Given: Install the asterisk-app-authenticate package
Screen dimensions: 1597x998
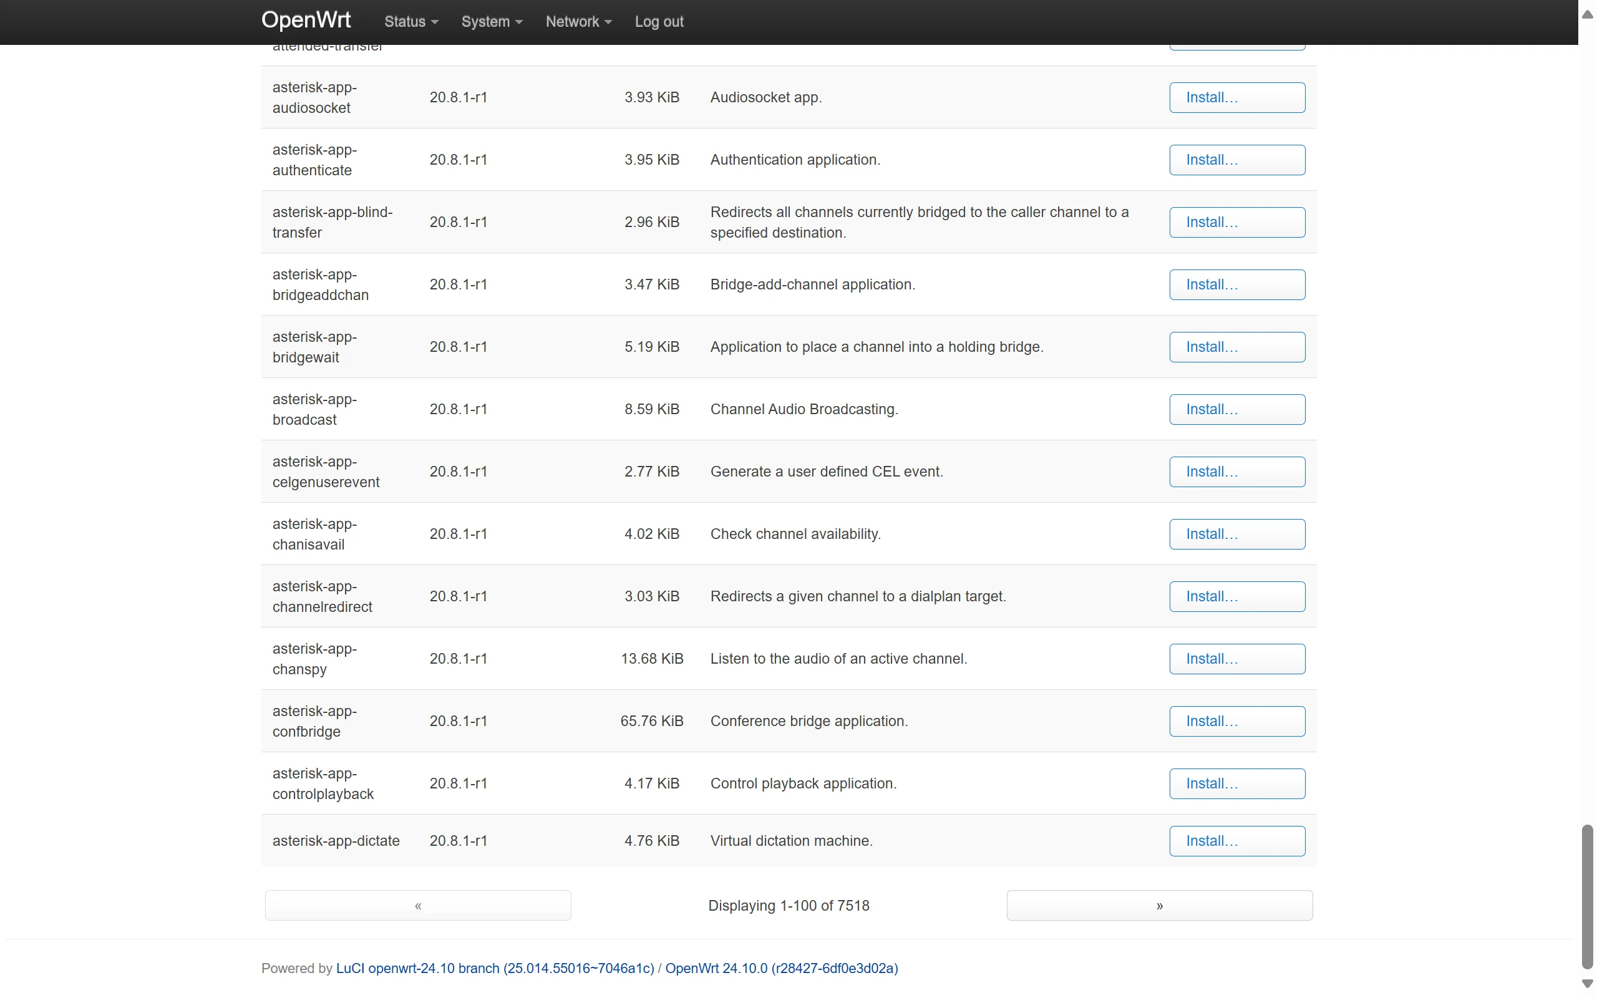Looking at the screenshot, I should (x=1236, y=160).
